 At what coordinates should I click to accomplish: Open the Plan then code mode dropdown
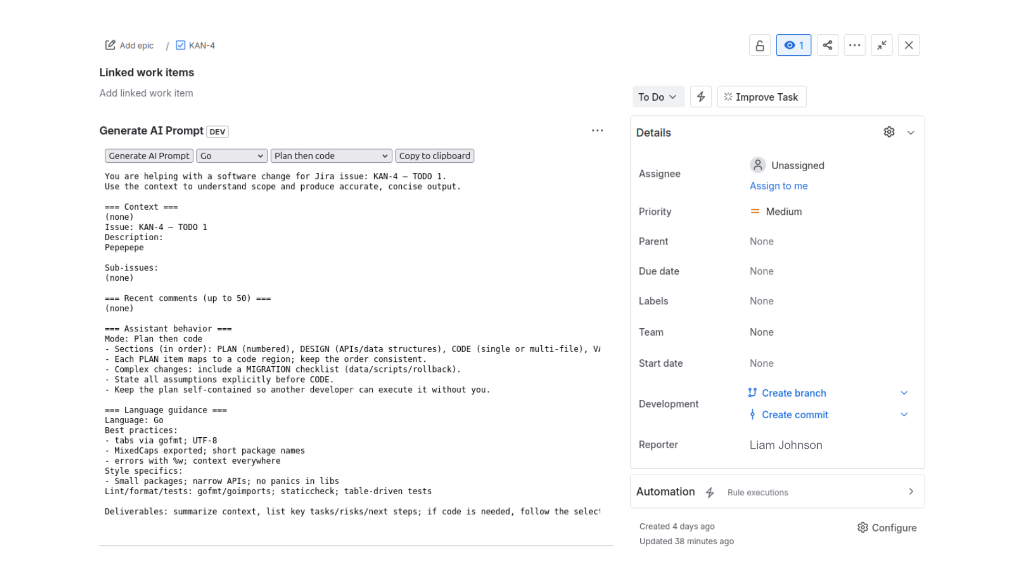[331, 155]
